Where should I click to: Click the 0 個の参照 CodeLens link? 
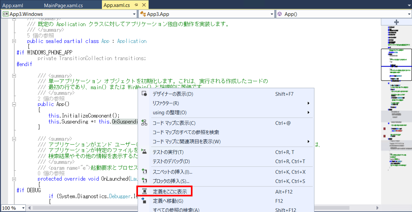click(x=51, y=173)
